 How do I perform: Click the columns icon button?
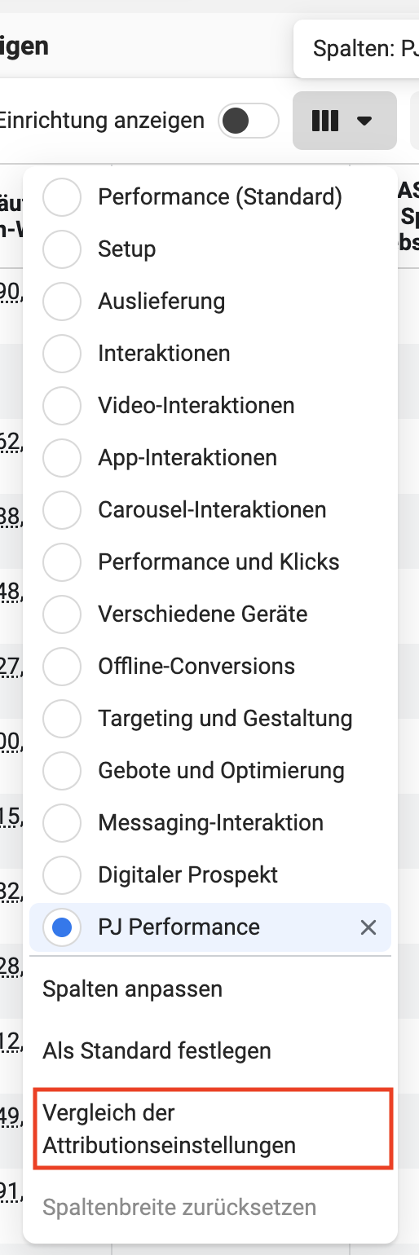(344, 121)
